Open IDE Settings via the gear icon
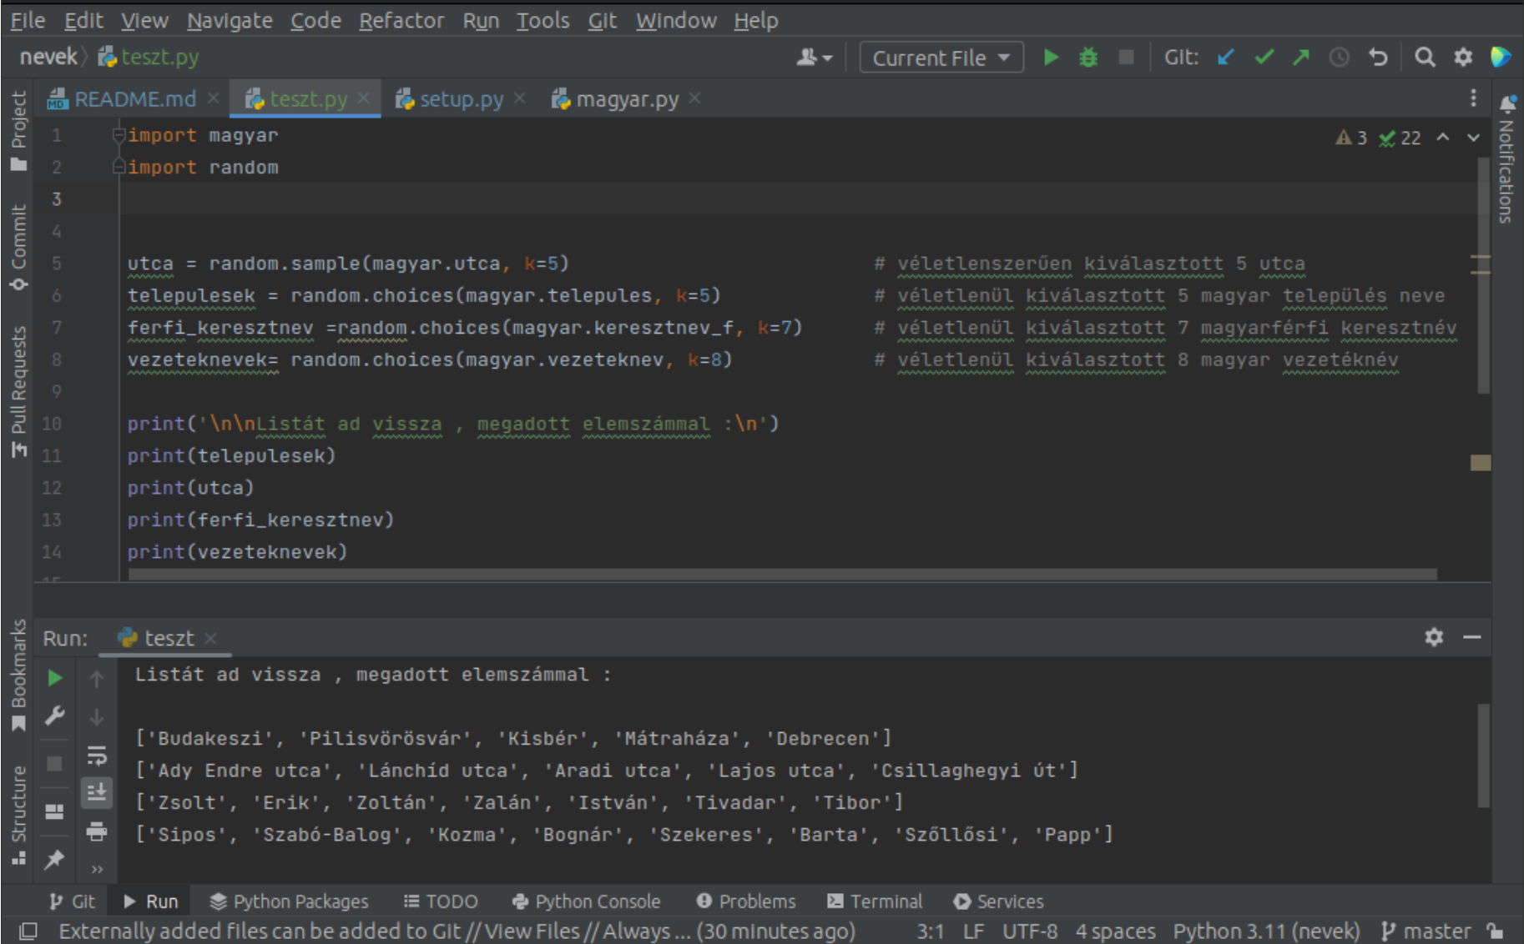 [1461, 57]
